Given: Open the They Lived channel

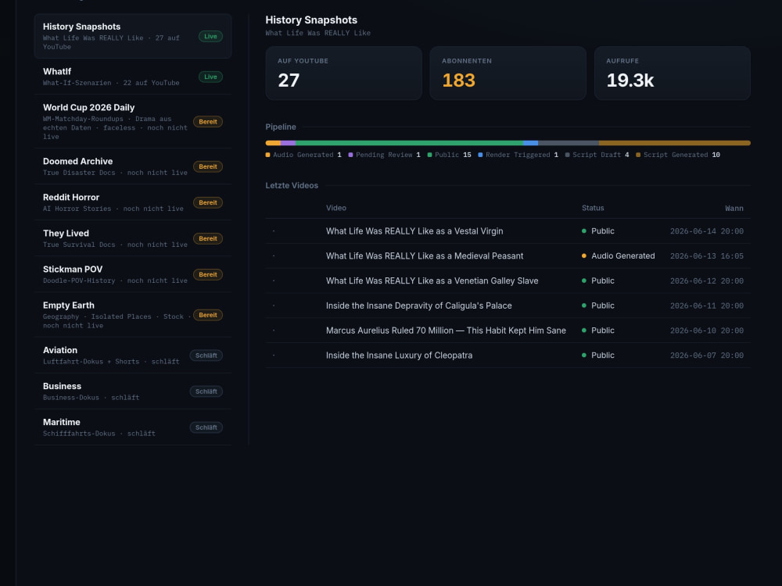Looking at the screenshot, I should [x=133, y=238].
